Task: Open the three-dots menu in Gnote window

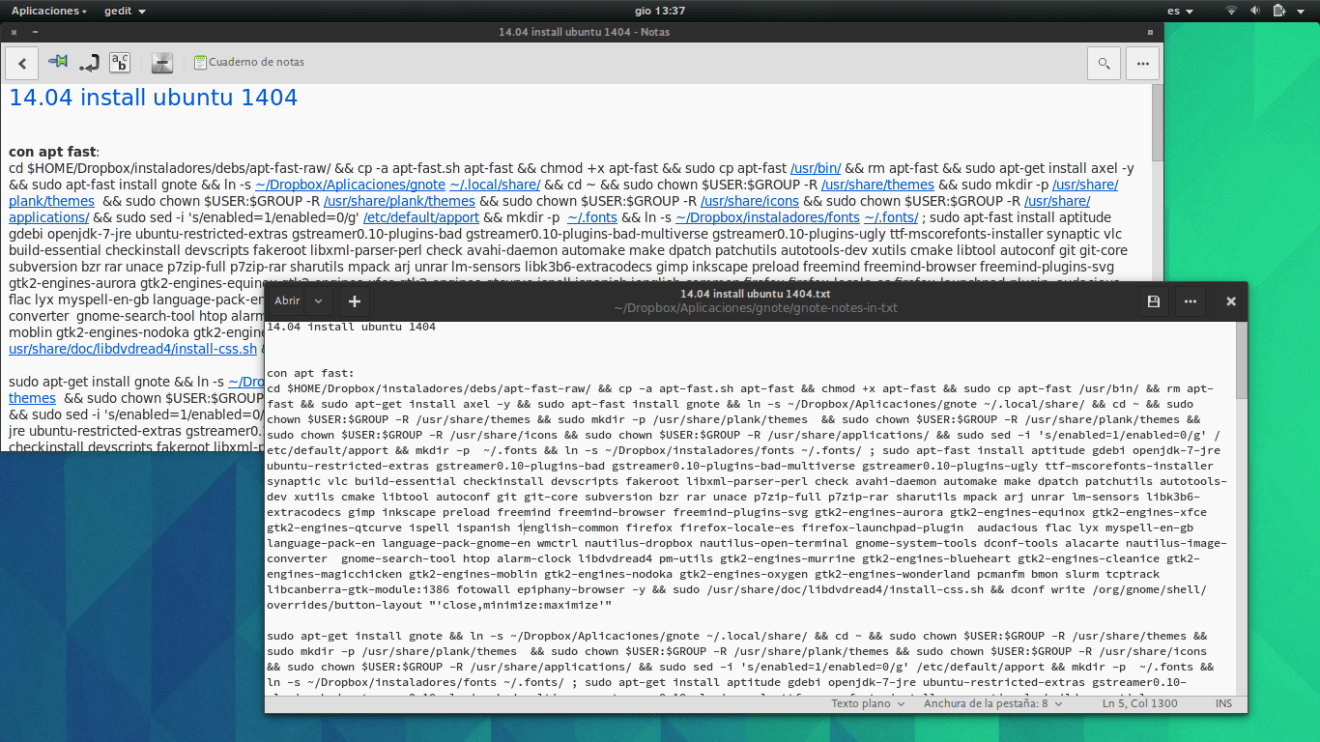Action: click(1143, 63)
